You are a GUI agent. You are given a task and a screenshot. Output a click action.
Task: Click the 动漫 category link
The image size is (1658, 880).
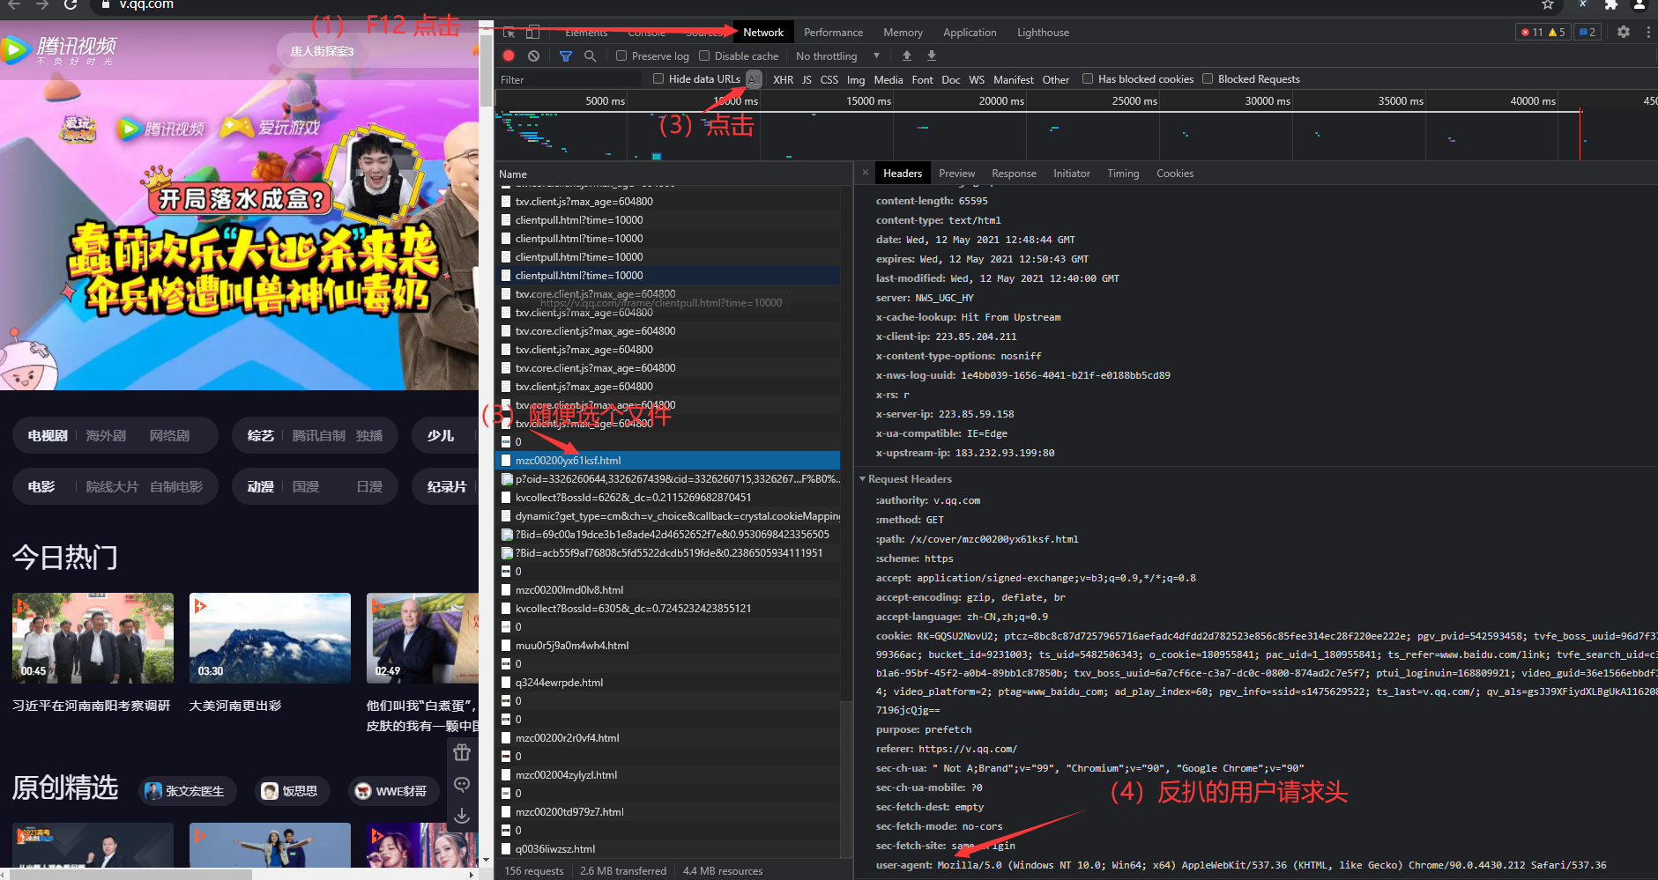click(x=261, y=487)
